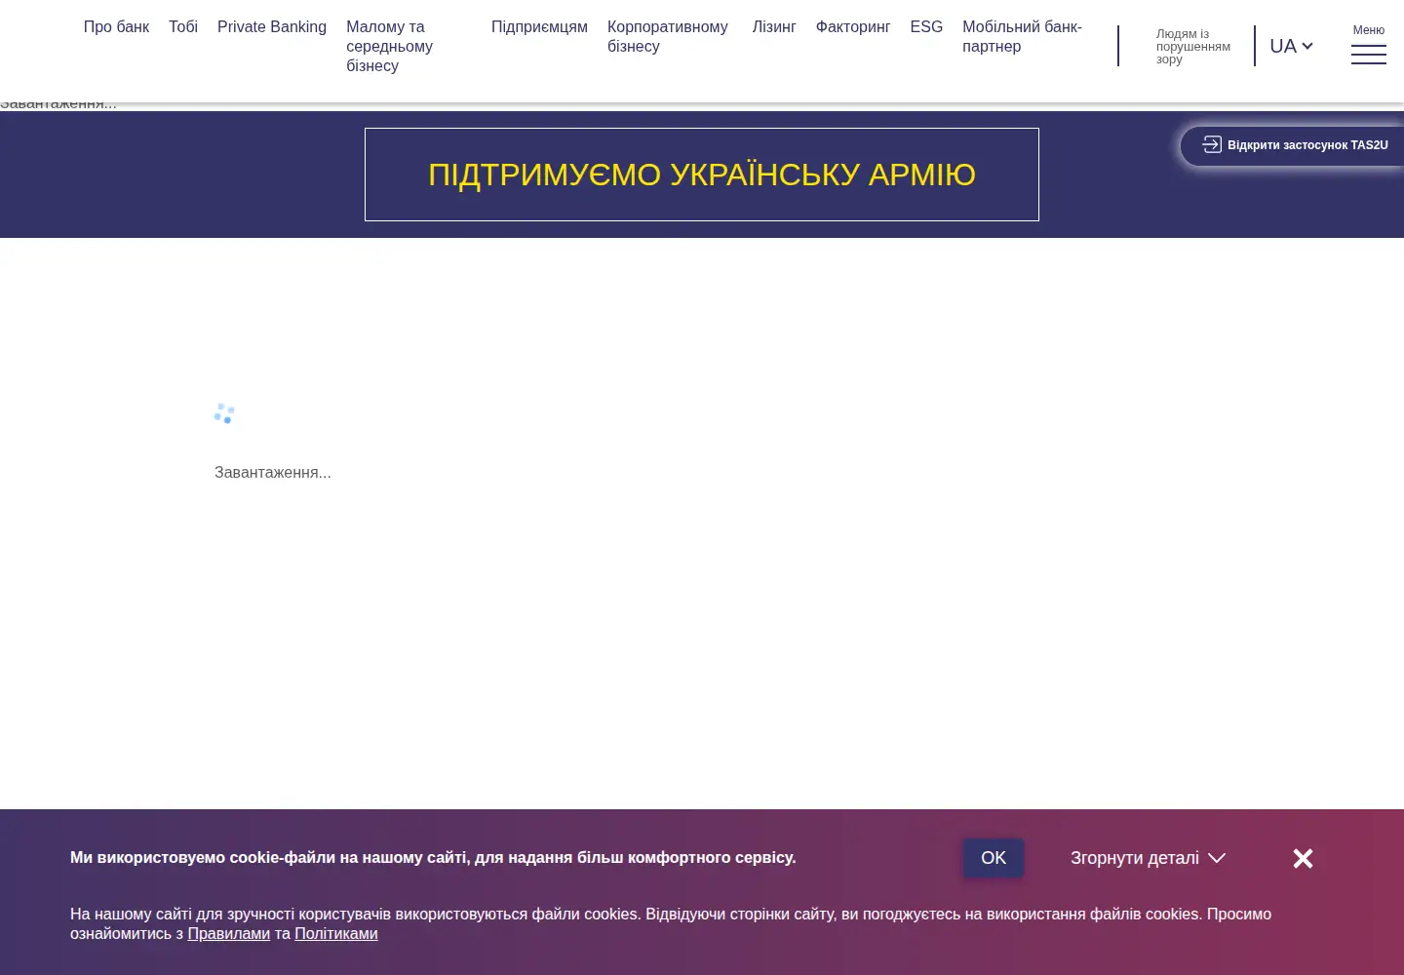Click the TAS2U app login icon

coord(1212,144)
